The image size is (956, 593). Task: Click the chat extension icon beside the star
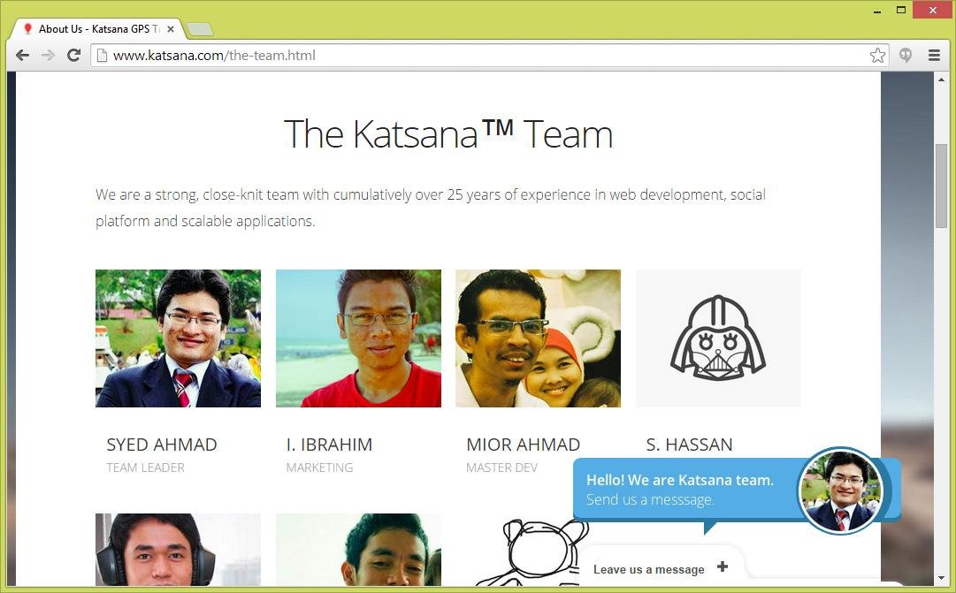tap(906, 56)
